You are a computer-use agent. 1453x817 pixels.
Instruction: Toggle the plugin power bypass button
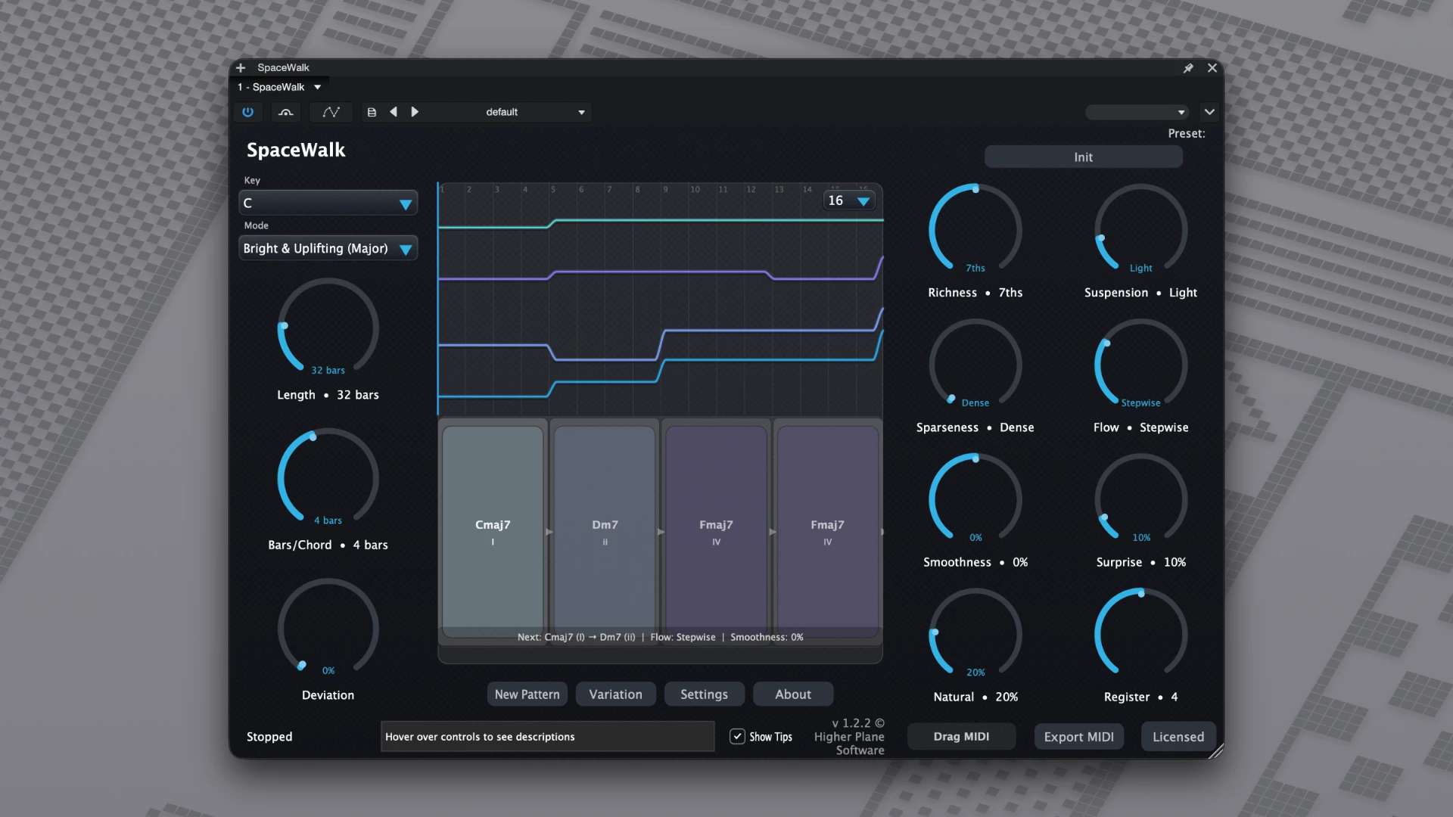247,112
